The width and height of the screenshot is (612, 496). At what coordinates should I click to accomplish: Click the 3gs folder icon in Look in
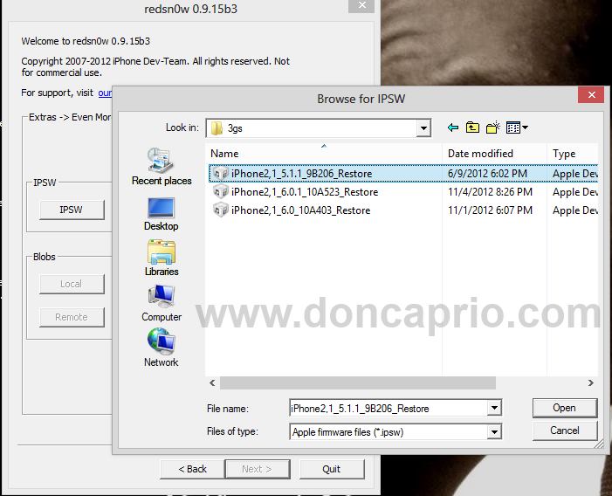click(x=217, y=128)
